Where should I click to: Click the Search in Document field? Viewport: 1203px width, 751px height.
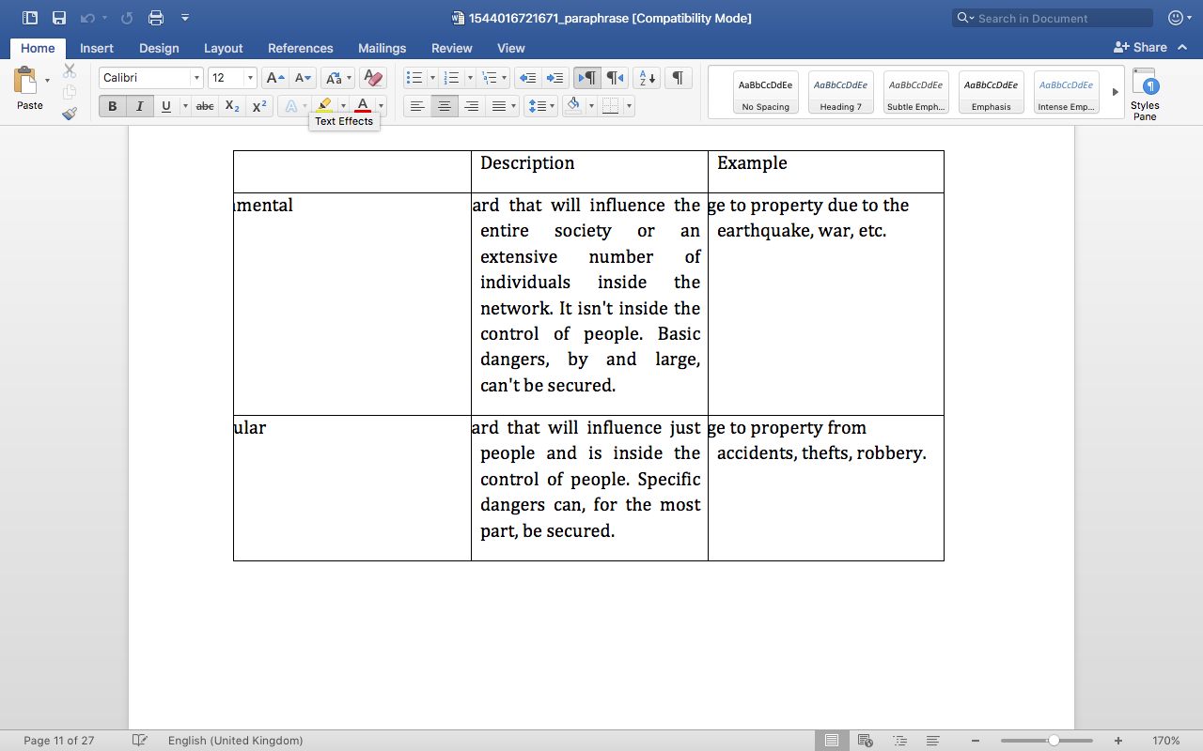click(x=1053, y=18)
